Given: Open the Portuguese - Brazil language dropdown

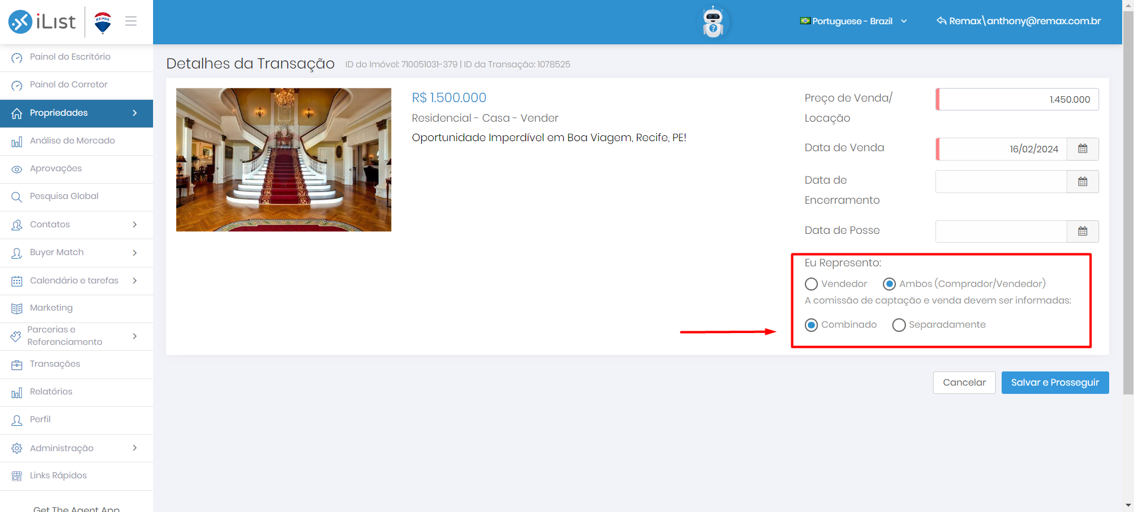Looking at the screenshot, I should click(853, 21).
